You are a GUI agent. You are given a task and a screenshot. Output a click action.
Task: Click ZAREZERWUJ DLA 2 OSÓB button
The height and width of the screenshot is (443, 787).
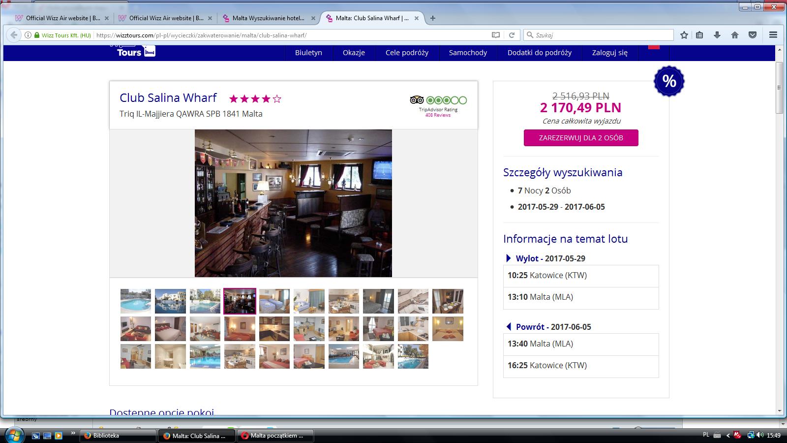pos(581,138)
